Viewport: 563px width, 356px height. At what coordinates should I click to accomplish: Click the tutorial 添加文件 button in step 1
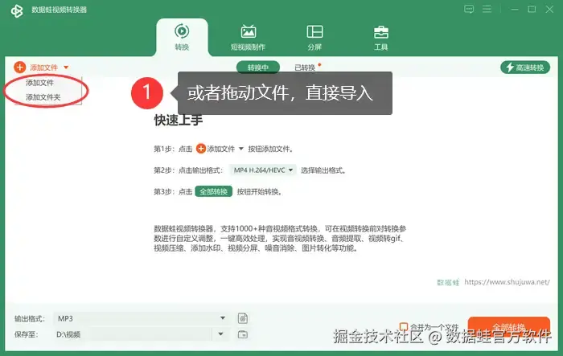pos(220,149)
